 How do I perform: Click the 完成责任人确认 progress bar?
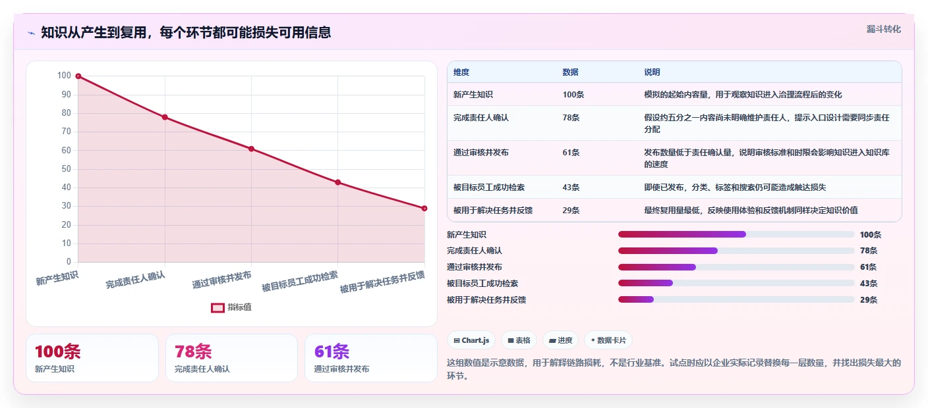736,251
